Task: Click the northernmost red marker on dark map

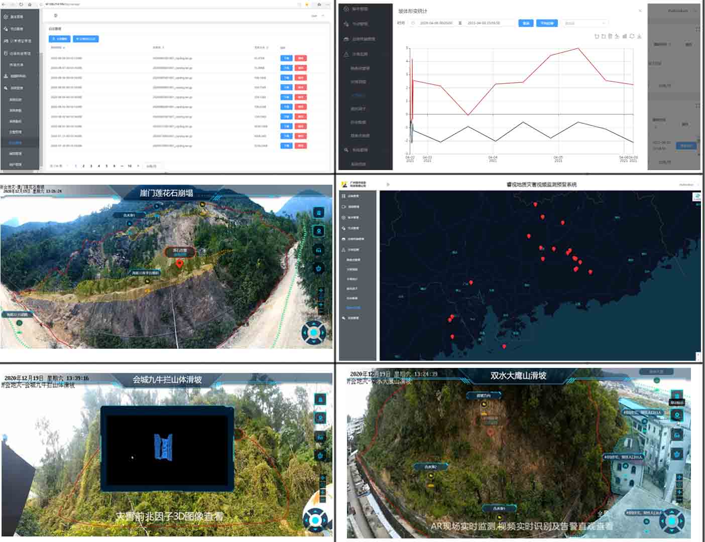Action: [x=535, y=204]
